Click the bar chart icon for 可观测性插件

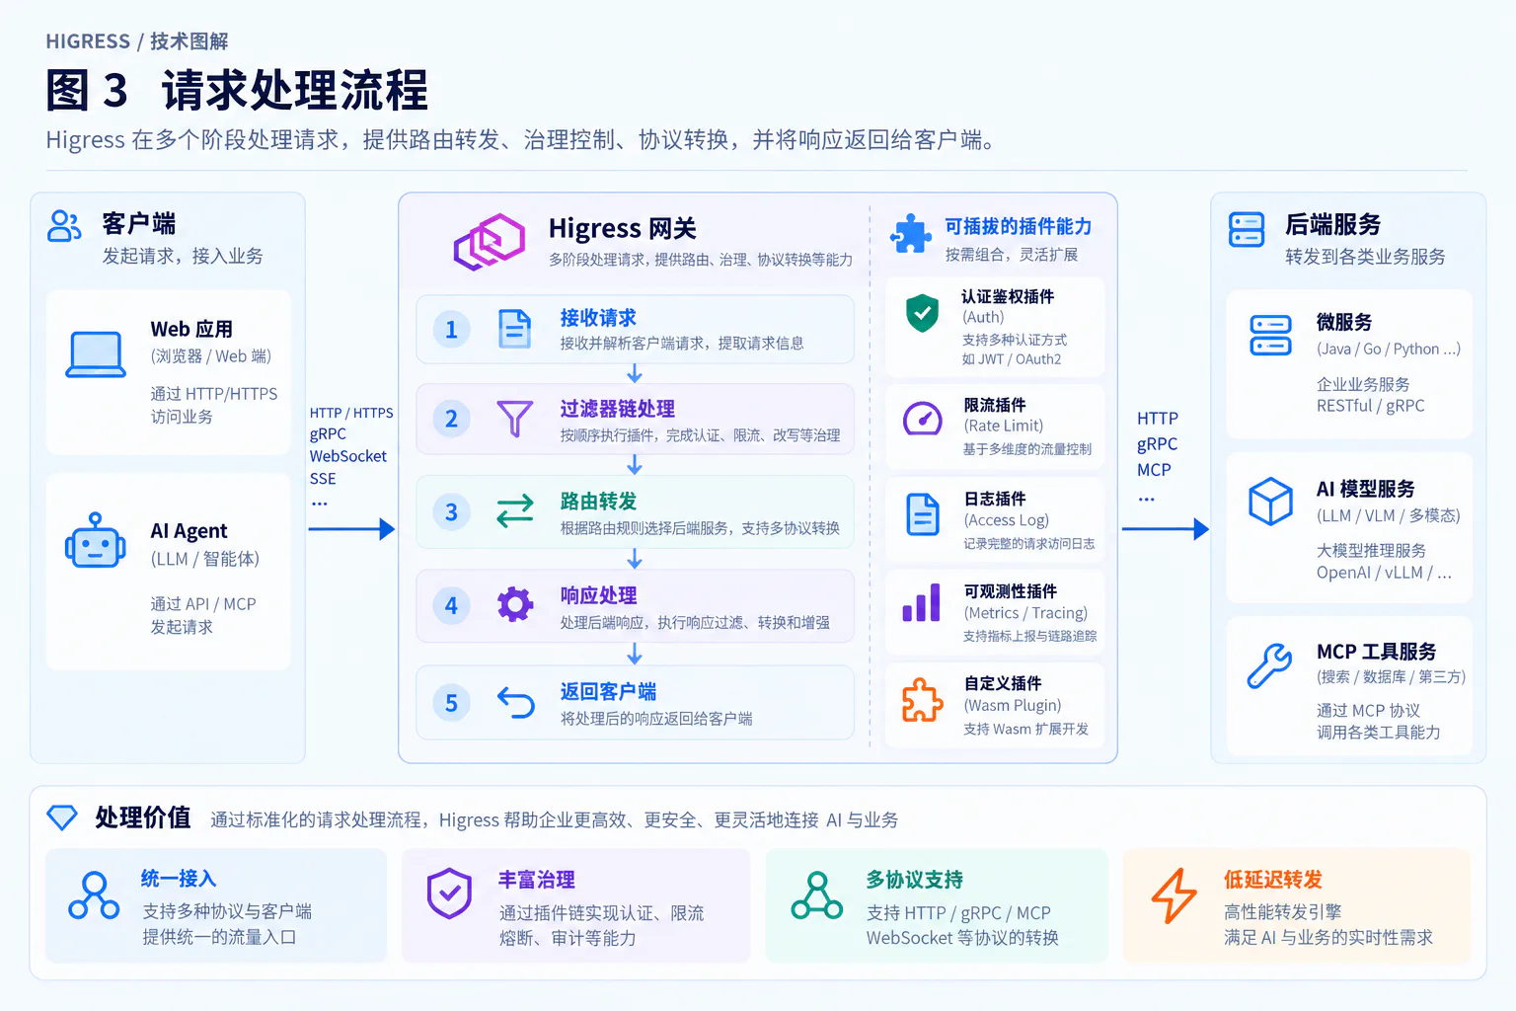coord(921,602)
